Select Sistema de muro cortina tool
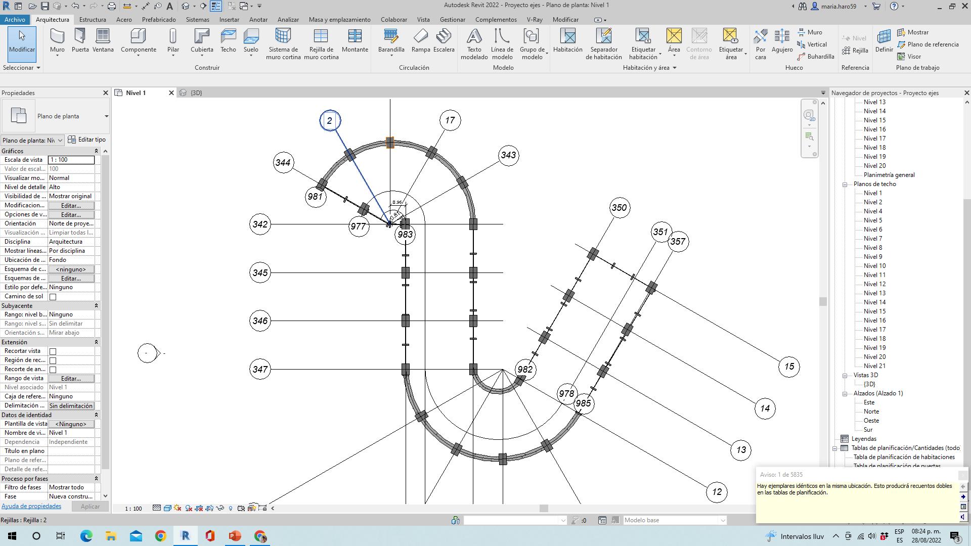Image resolution: width=971 pixels, height=546 pixels. click(x=283, y=44)
